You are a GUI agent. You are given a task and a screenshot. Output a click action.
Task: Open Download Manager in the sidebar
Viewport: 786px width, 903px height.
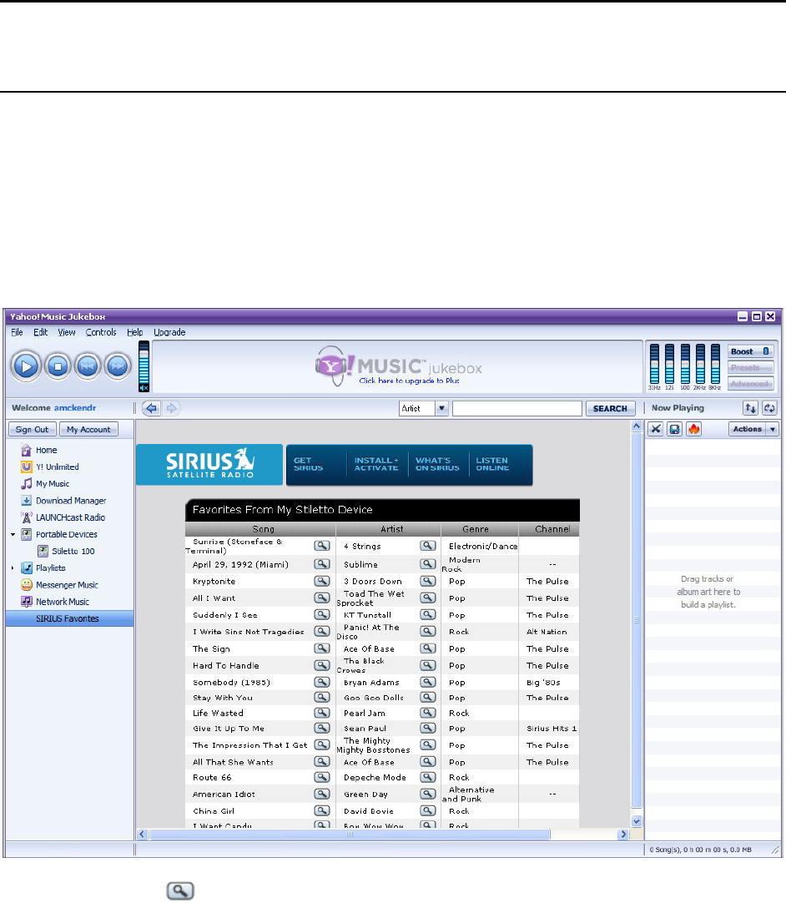point(71,501)
